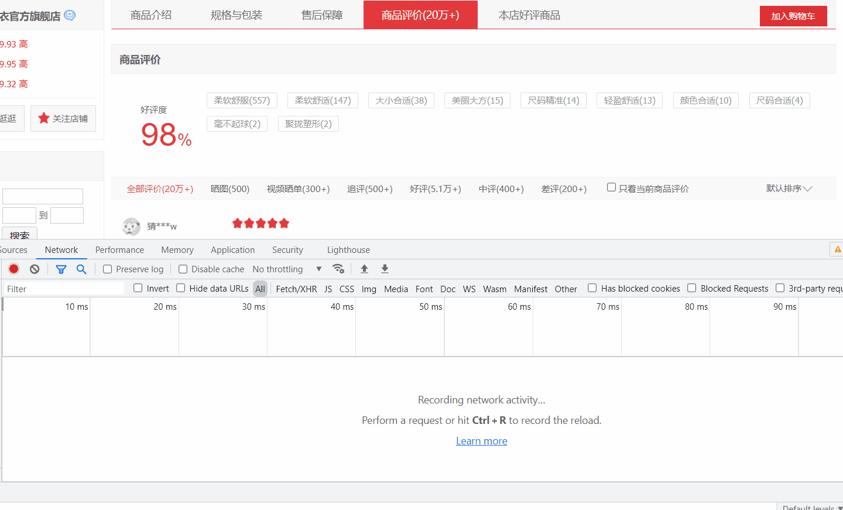The image size is (843, 510).
Task: Stop recording network log (red button)
Action: [14, 269]
